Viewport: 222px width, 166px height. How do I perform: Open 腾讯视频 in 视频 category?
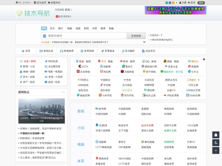pos(148,142)
